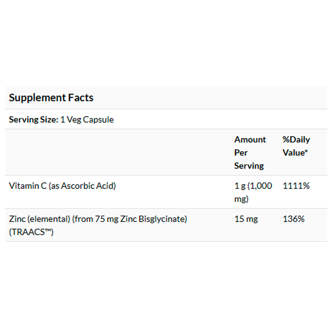This screenshot has height=330, width=330.
Task: Click the 15 mg zinc amount
Action: tap(246, 219)
